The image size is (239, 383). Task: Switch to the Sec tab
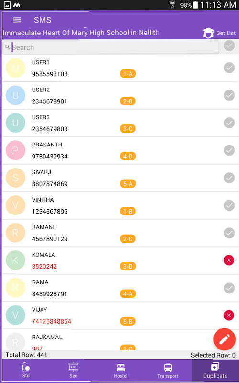tap(73, 370)
